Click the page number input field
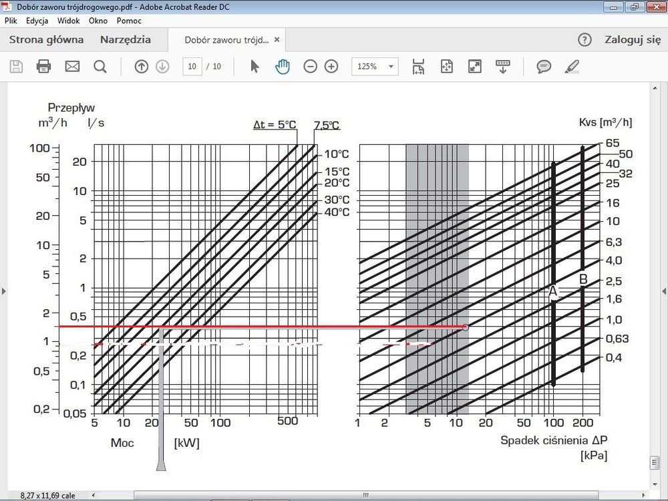The width and height of the screenshot is (668, 501). (192, 66)
